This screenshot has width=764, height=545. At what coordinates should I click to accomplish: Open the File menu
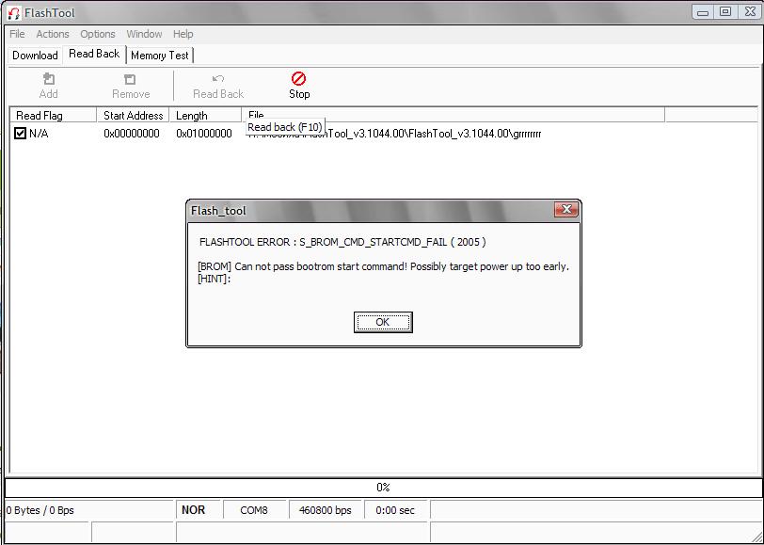click(17, 34)
